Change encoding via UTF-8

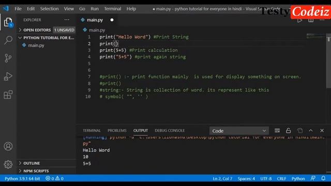[266, 178]
